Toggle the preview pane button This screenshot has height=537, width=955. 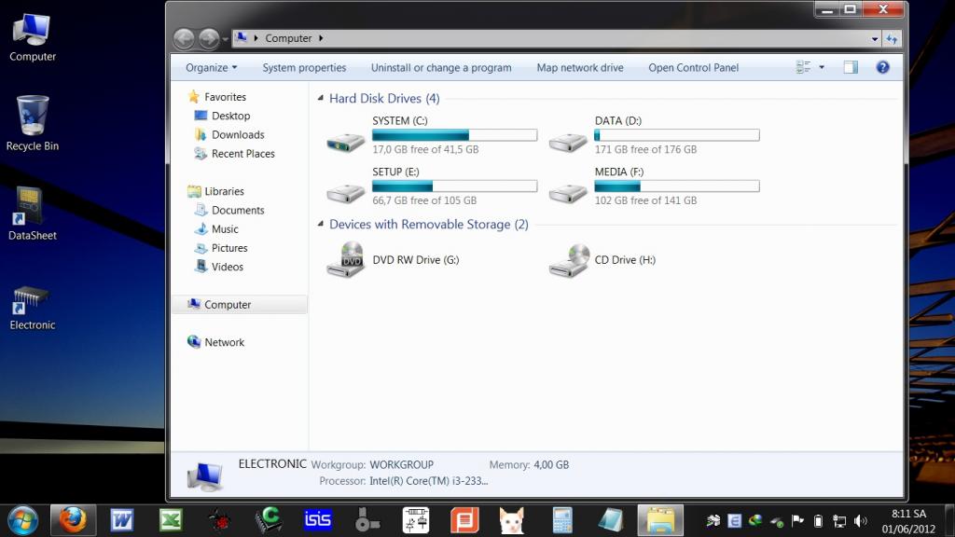pyautogui.click(x=851, y=67)
